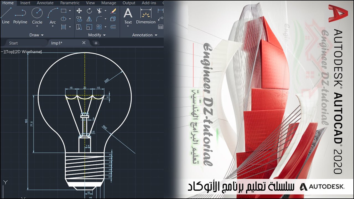Open the Parametric ribbon tab

tap(70, 3)
